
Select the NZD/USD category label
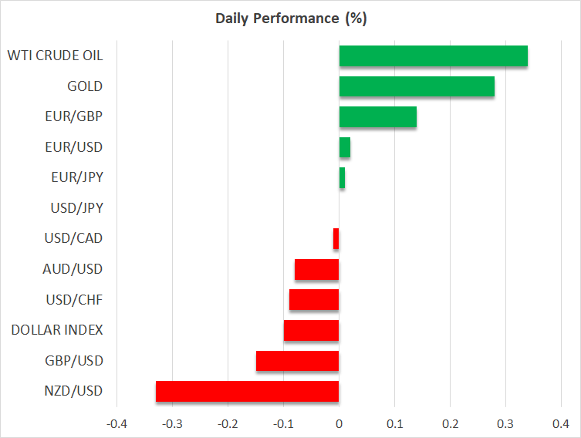(x=74, y=391)
